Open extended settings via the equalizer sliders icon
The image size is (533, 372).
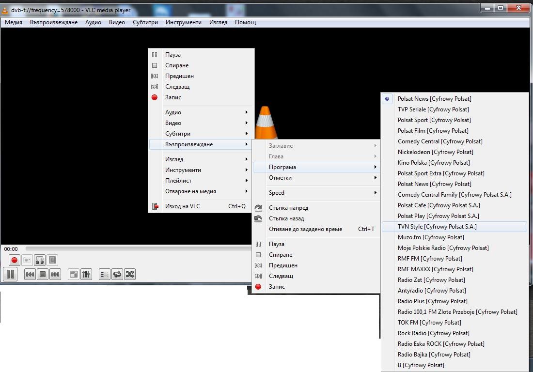click(x=86, y=274)
